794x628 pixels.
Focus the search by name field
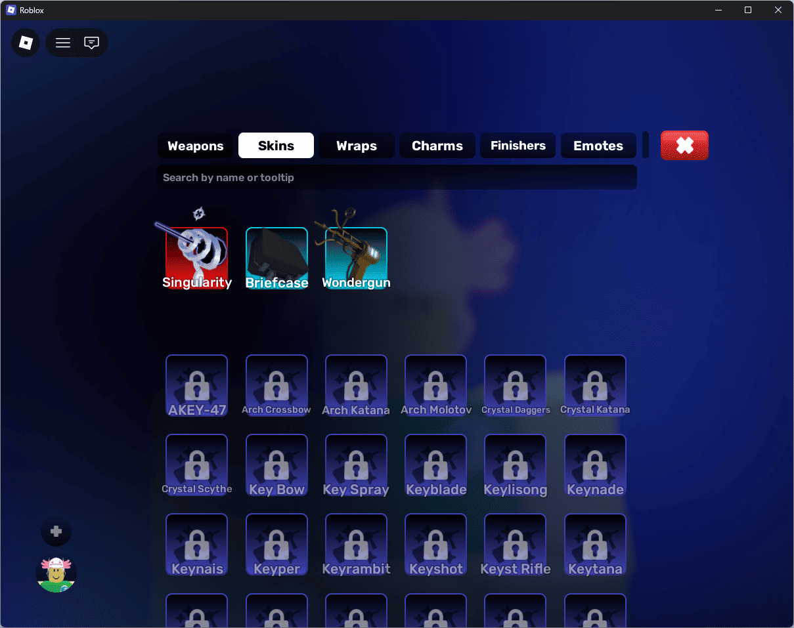397,177
